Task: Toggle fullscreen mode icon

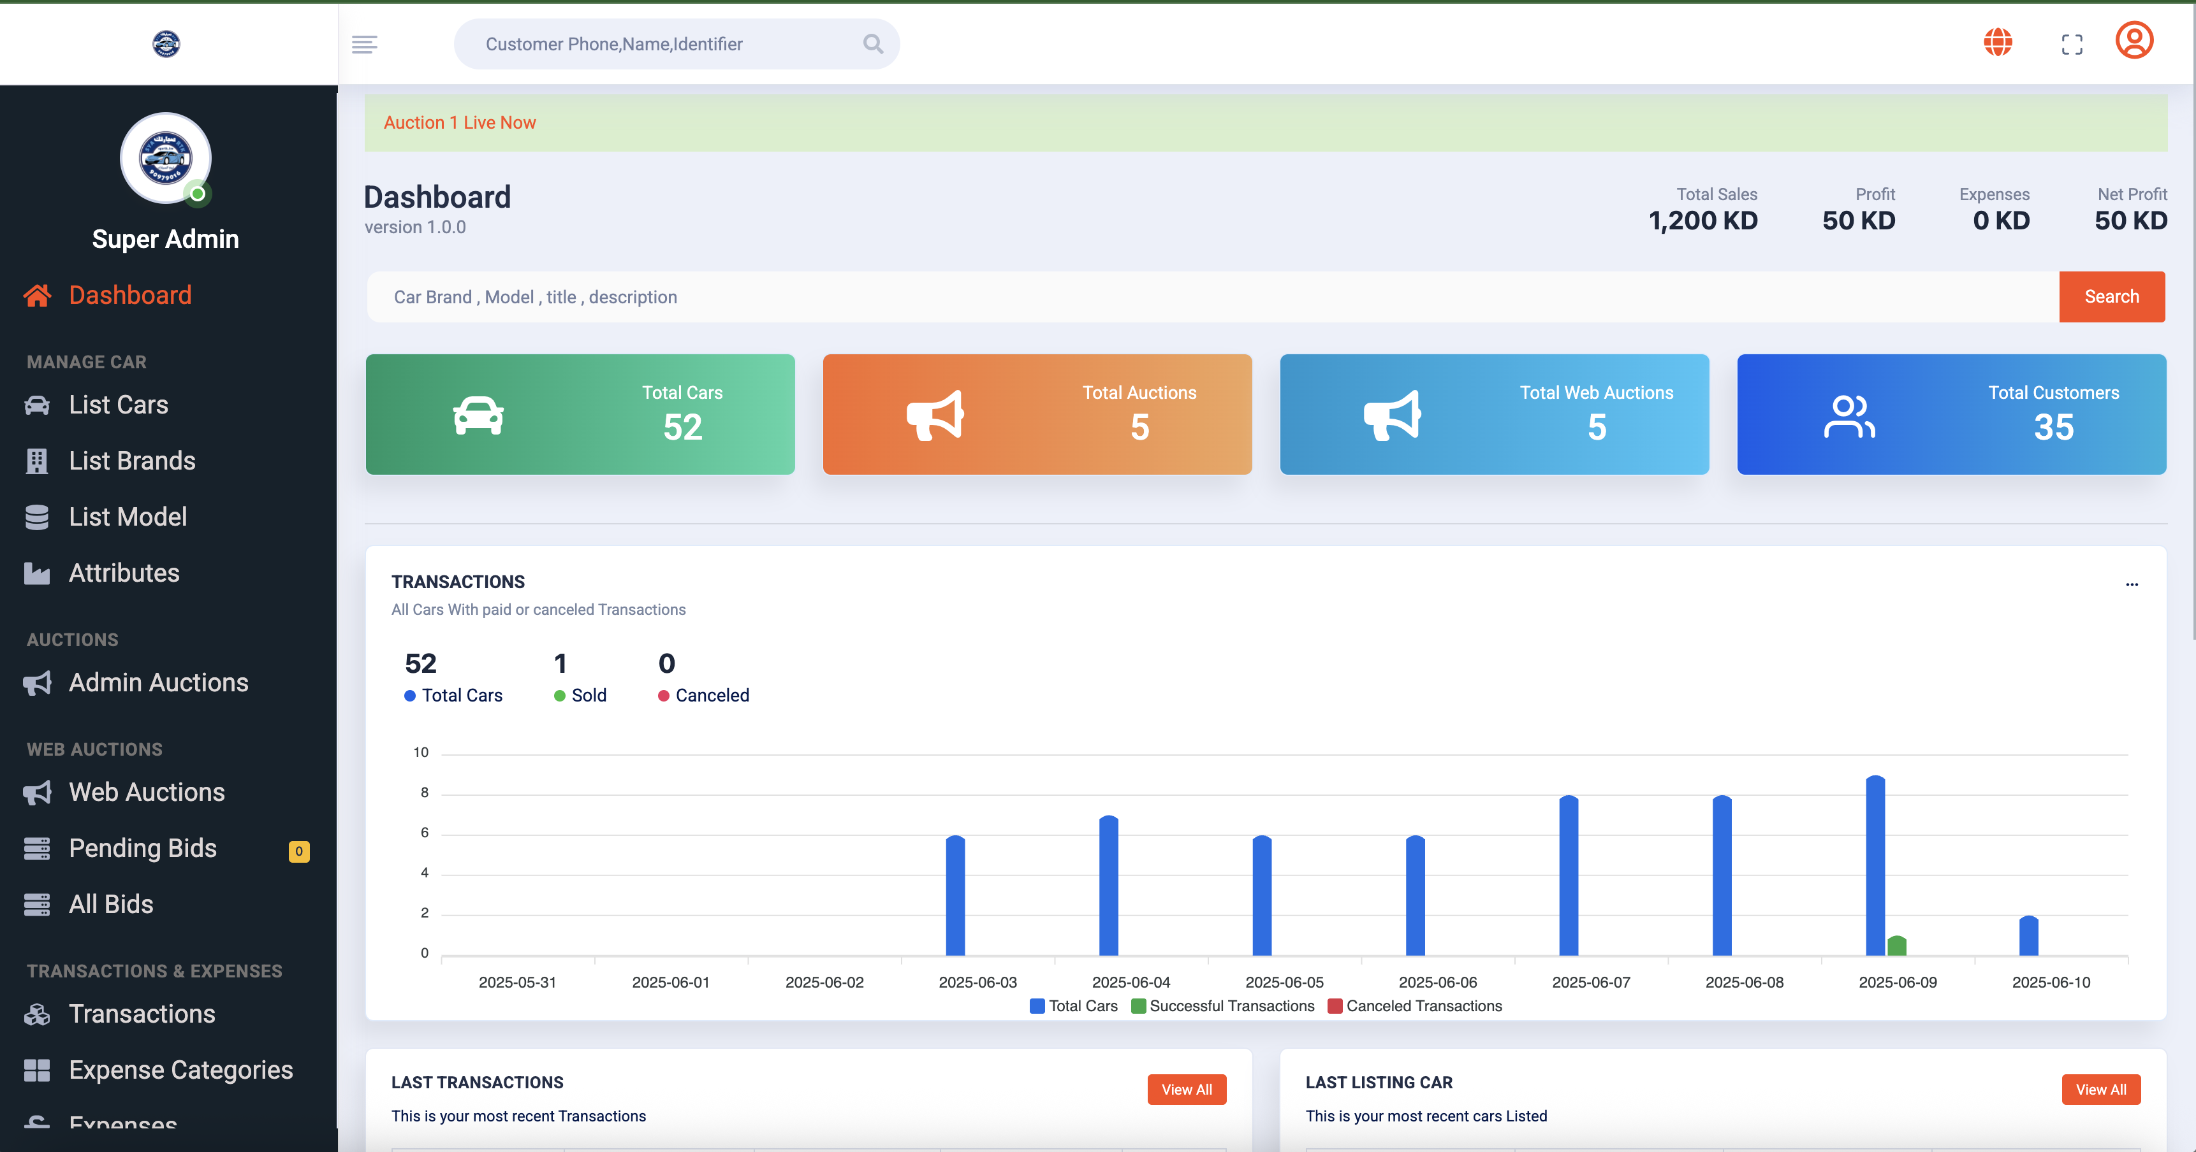Action: coord(2072,45)
